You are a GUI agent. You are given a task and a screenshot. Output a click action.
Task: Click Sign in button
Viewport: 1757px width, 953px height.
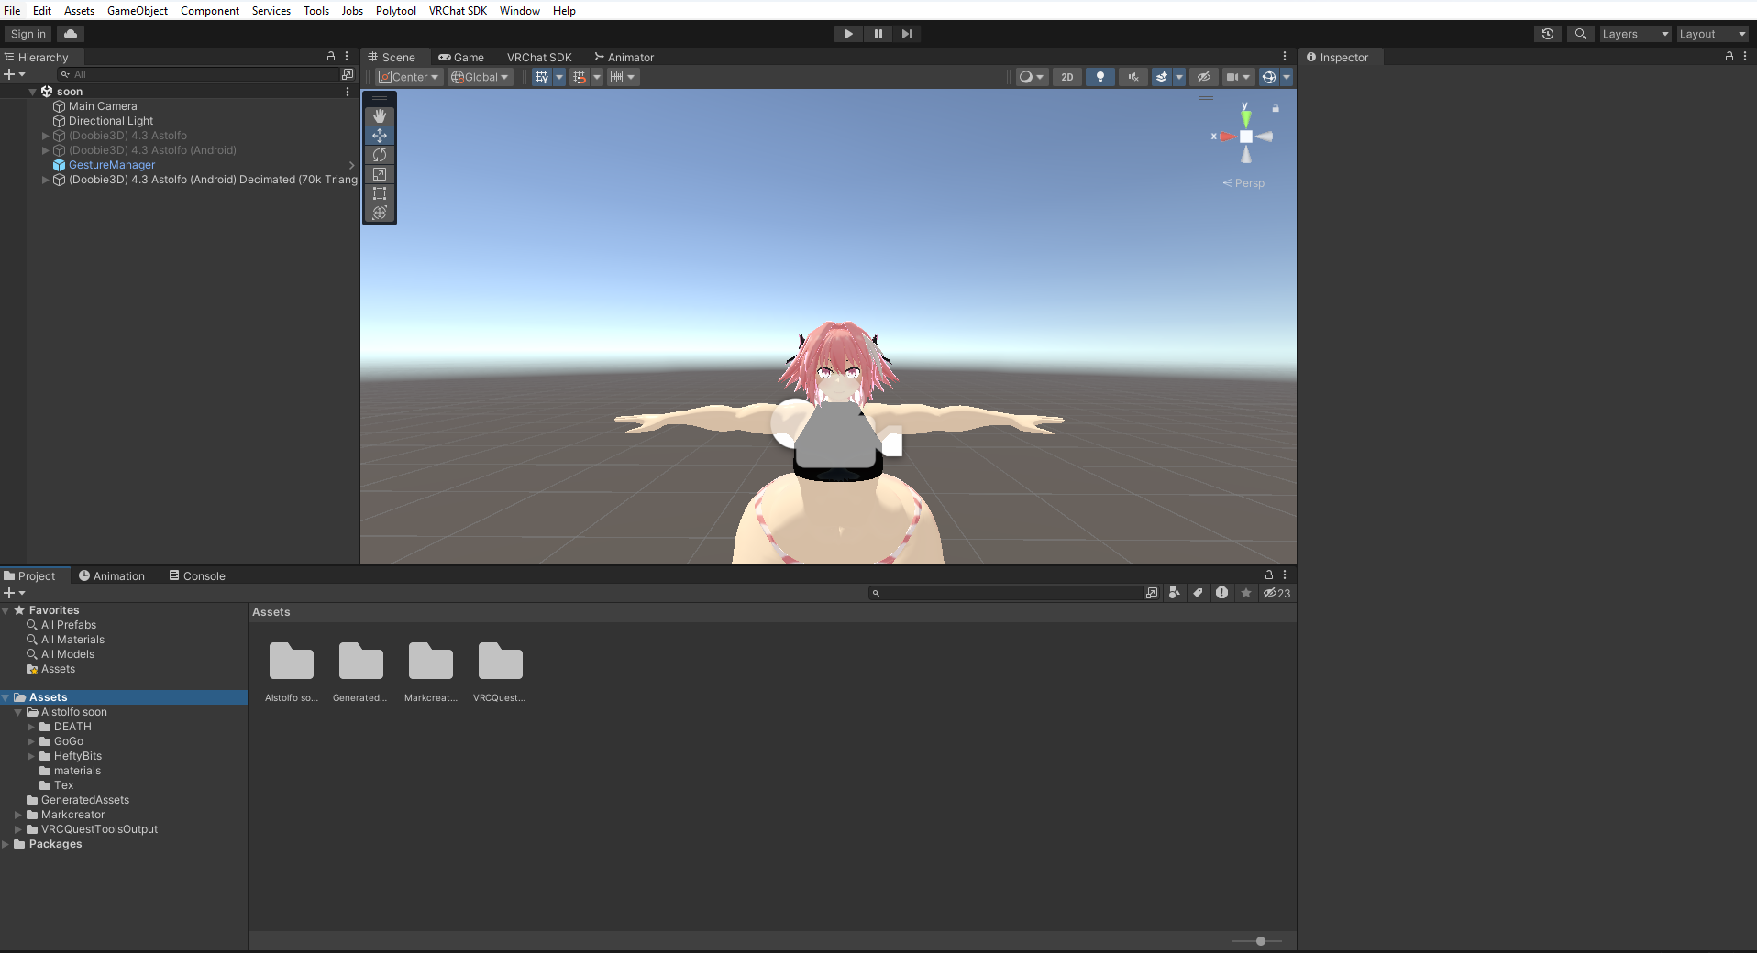tap(28, 34)
